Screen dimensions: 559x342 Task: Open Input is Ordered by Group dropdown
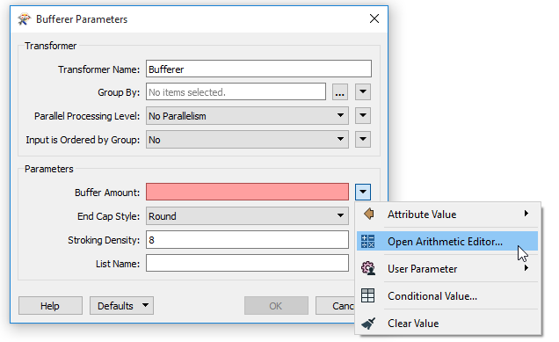click(247, 140)
